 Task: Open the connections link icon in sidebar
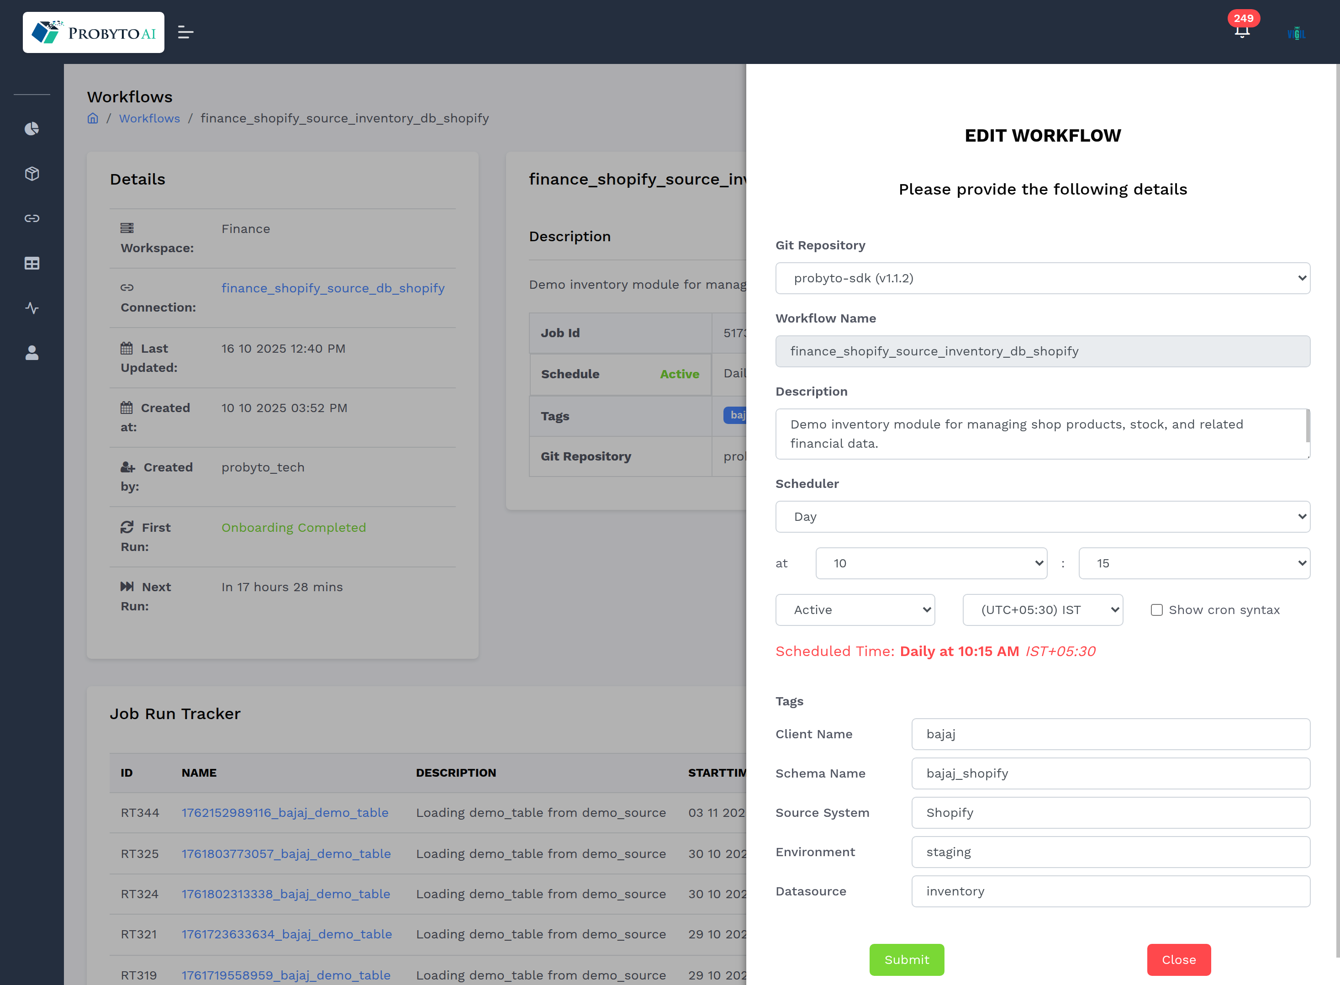pos(32,218)
